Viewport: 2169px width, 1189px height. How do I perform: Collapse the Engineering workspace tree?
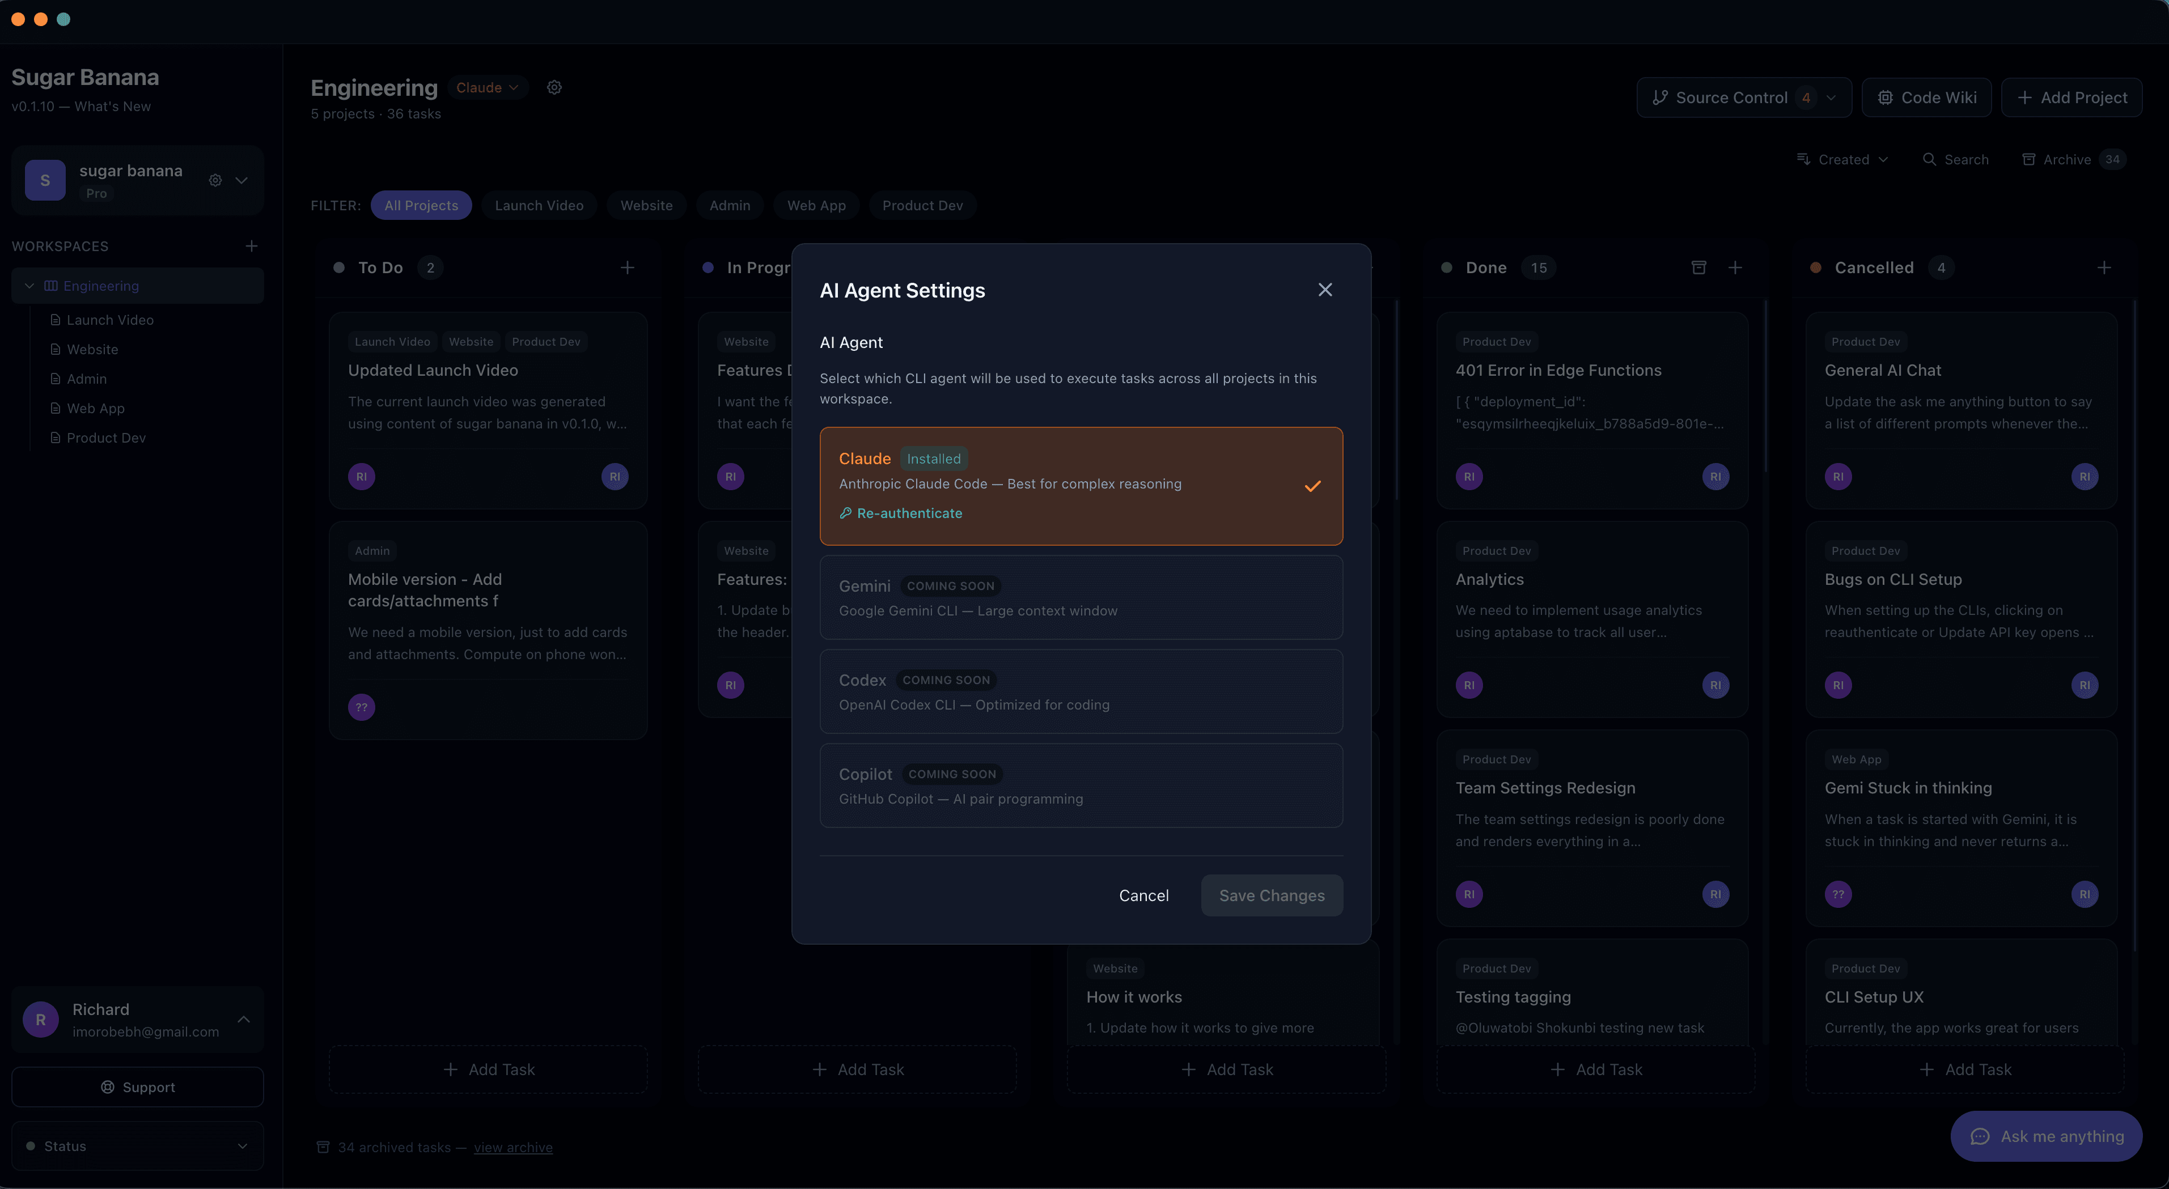click(x=29, y=286)
